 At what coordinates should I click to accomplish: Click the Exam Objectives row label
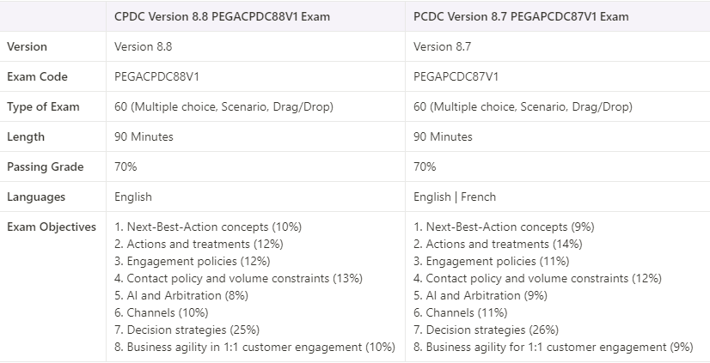(x=52, y=227)
